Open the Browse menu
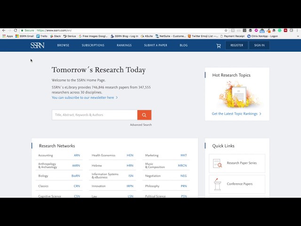 click(x=63, y=45)
